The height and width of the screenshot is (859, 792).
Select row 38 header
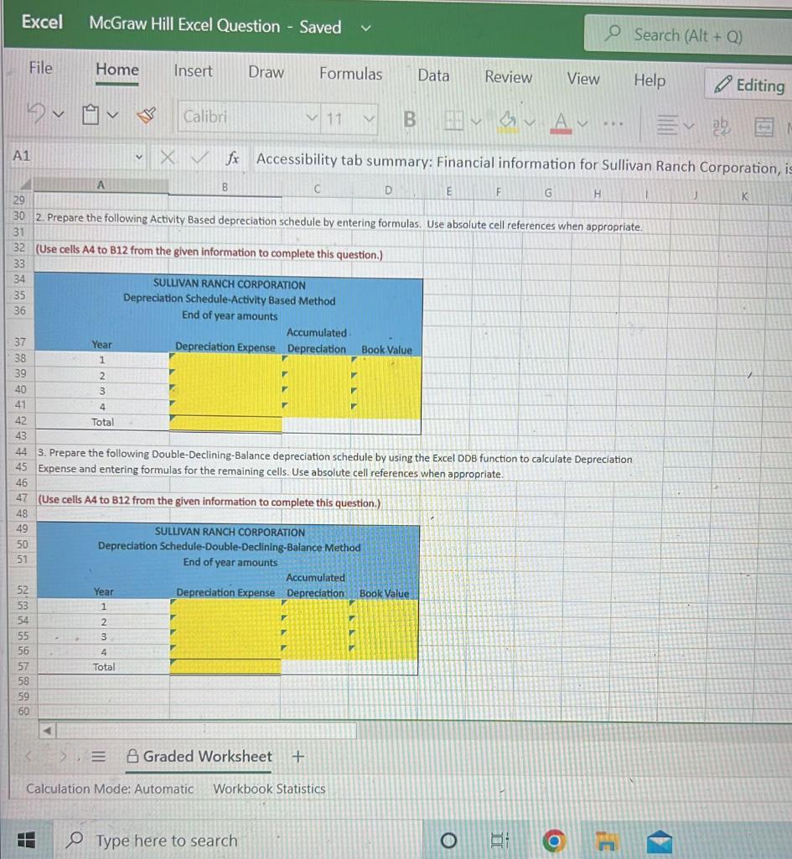tap(20, 358)
